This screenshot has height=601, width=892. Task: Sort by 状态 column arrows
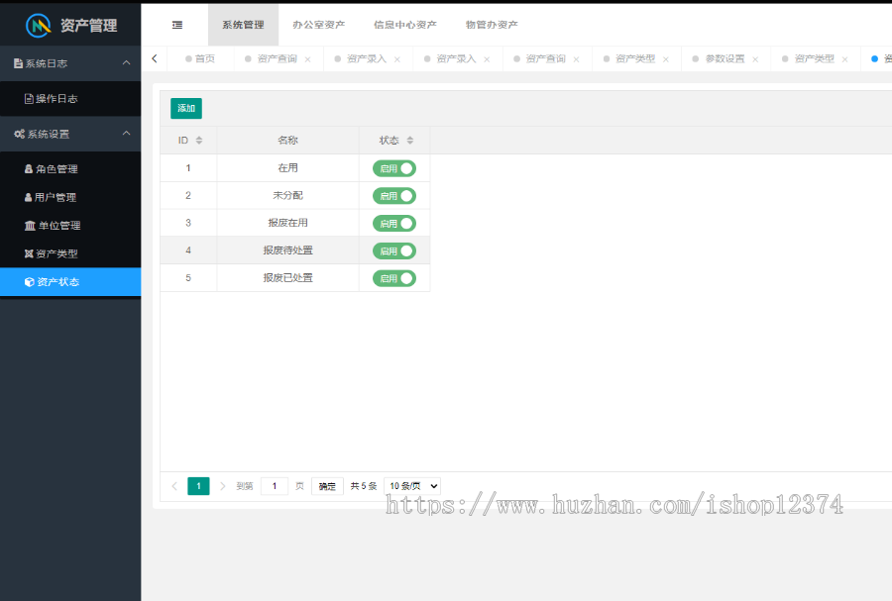click(x=410, y=141)
